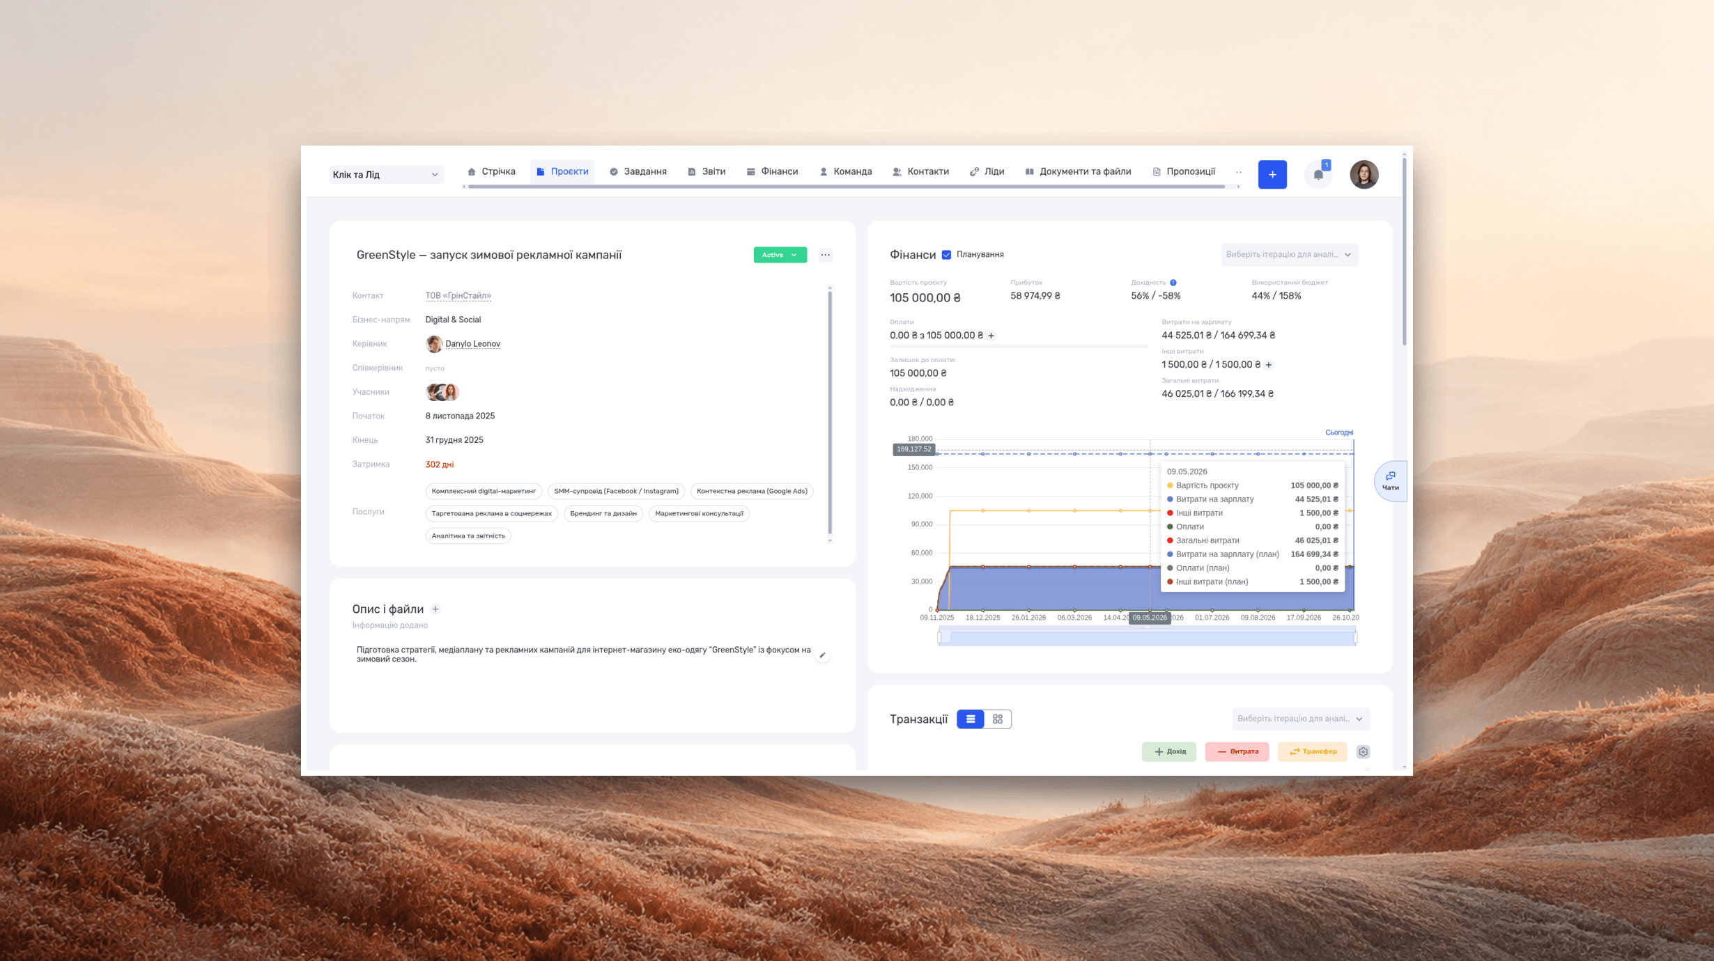Switch transactions to list view
The width and height of the screenshot is (1714, 961).
pos(970,719)
